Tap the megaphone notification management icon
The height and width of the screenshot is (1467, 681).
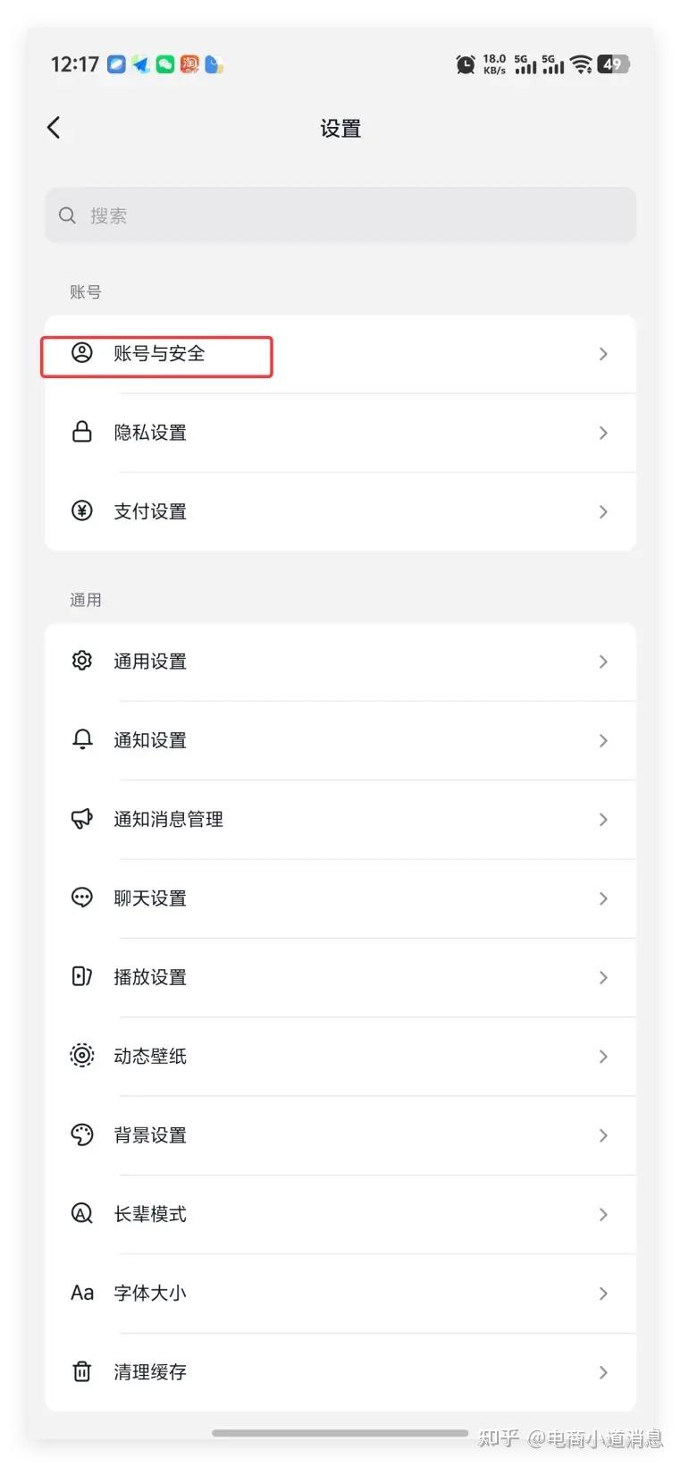[82, 819]
